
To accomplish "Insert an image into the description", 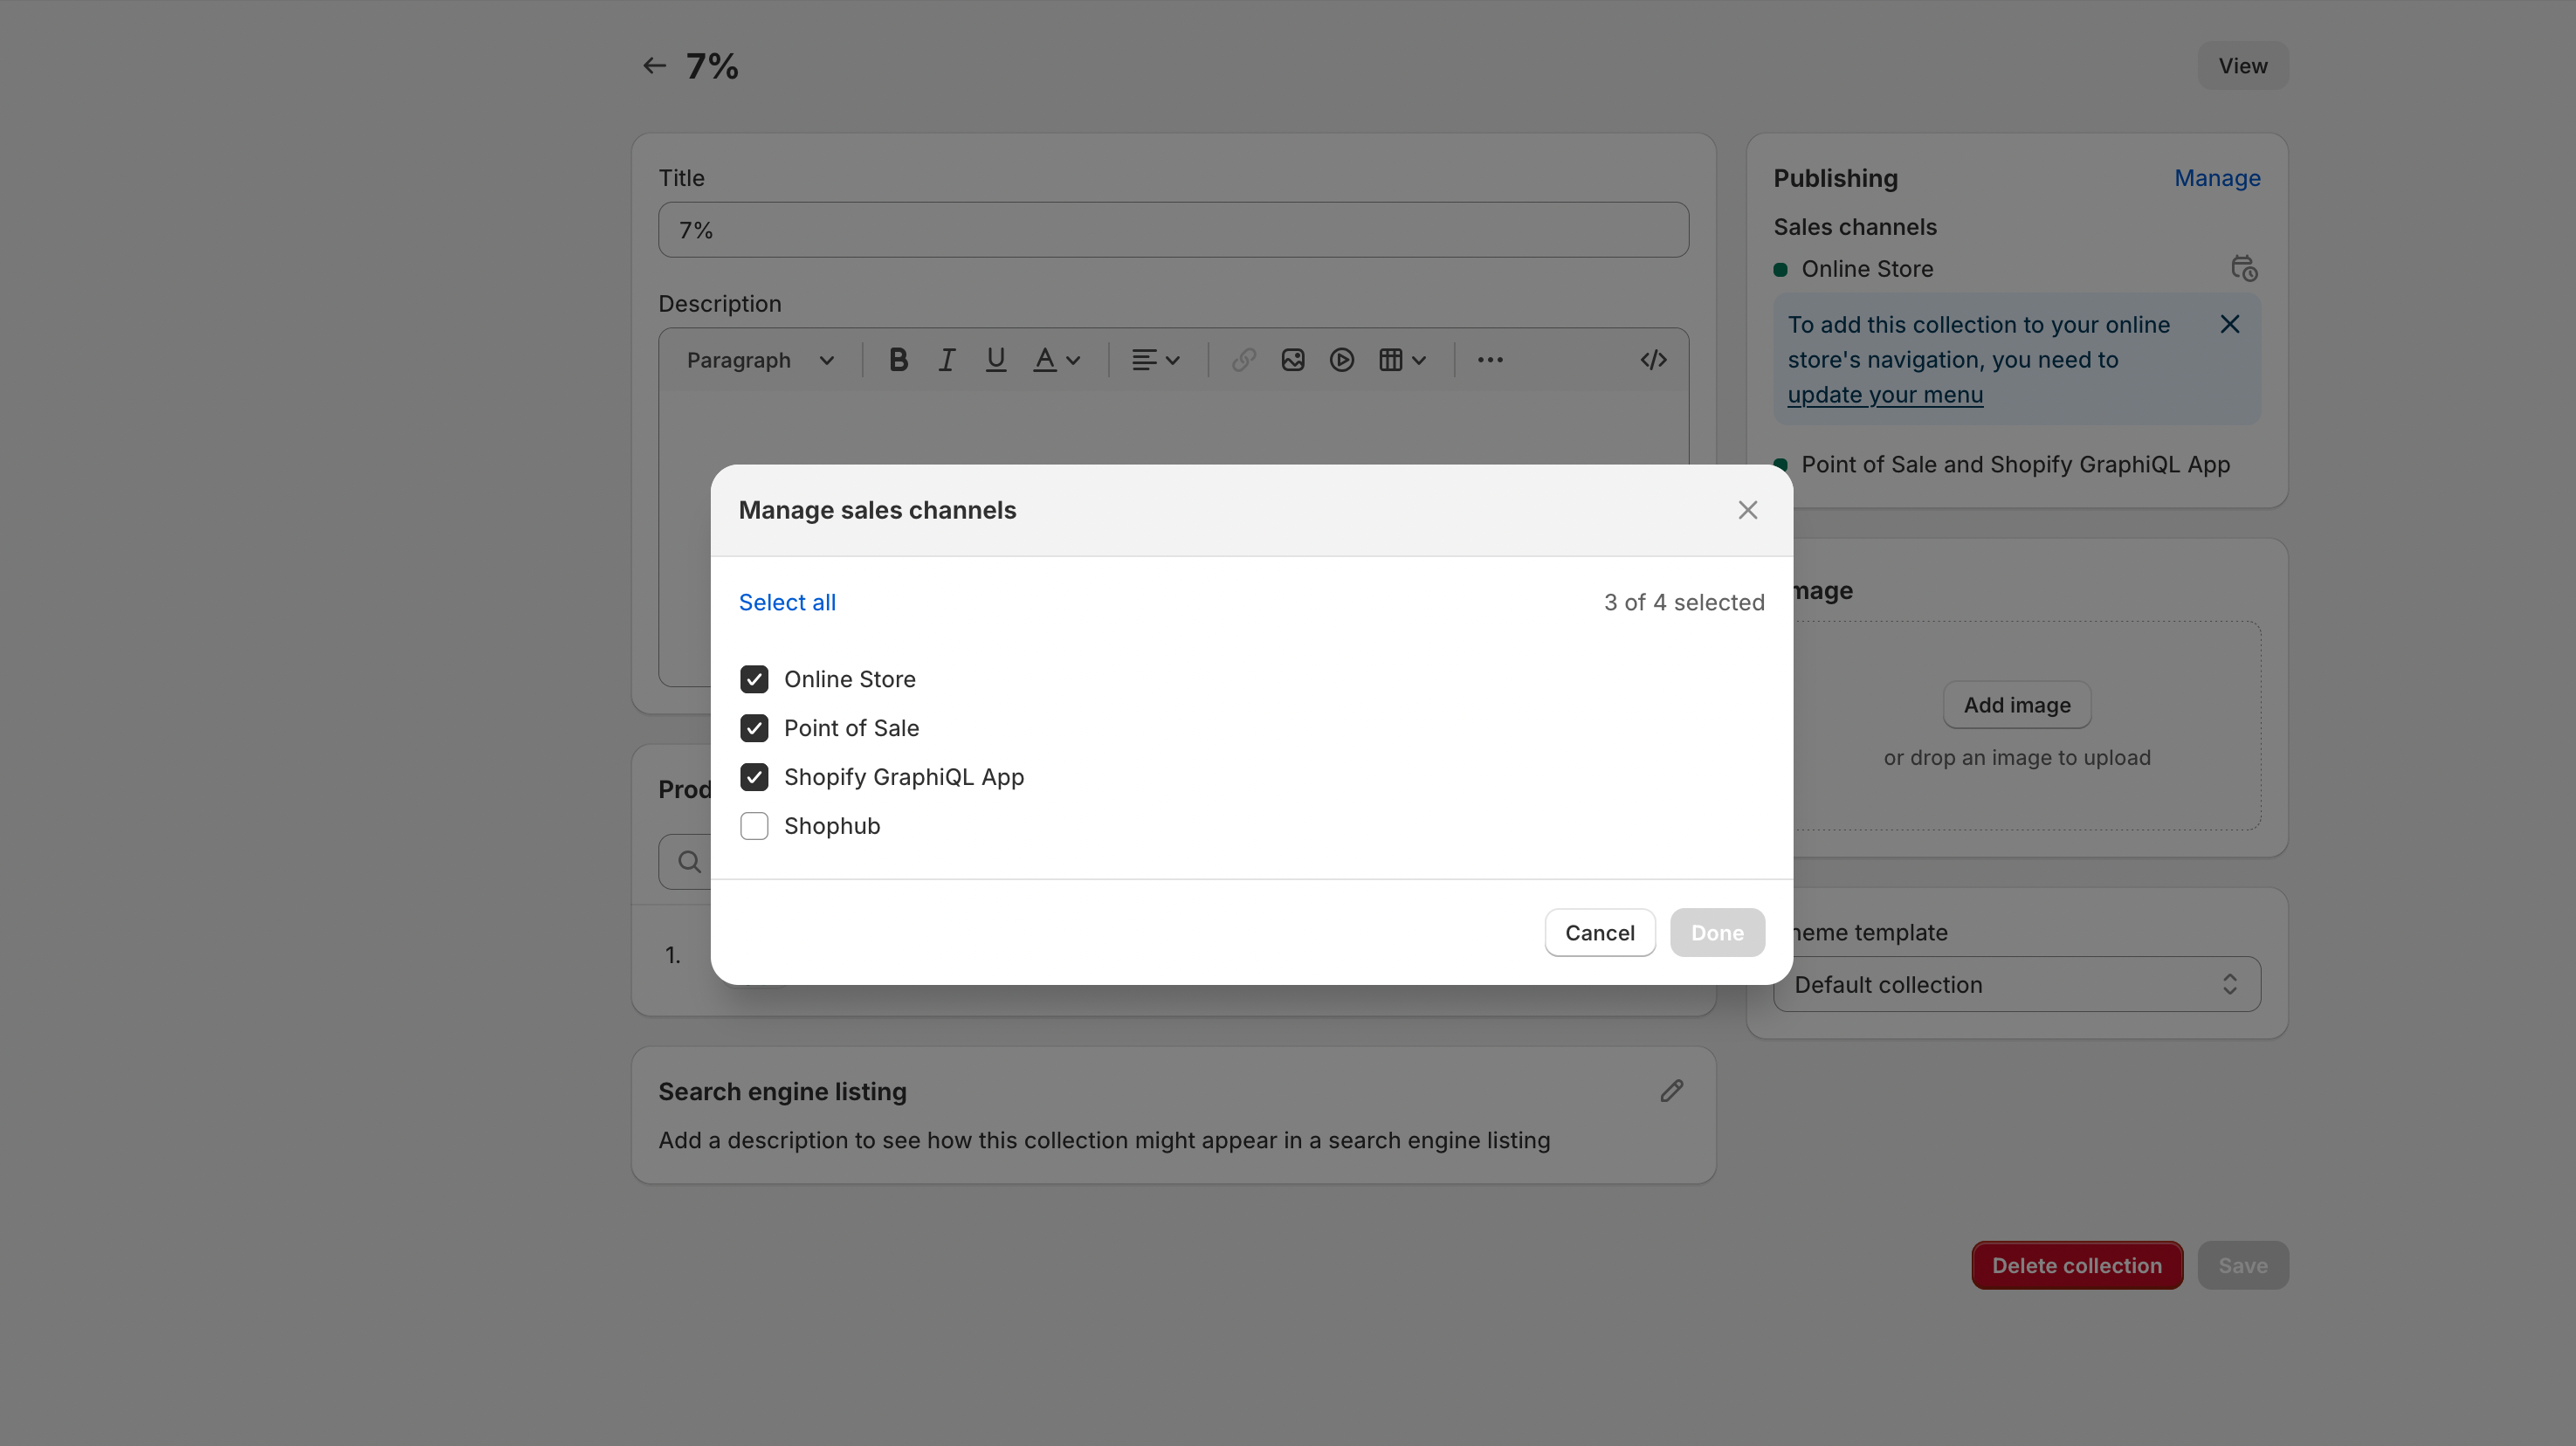I will click(x=1292, y=360).
